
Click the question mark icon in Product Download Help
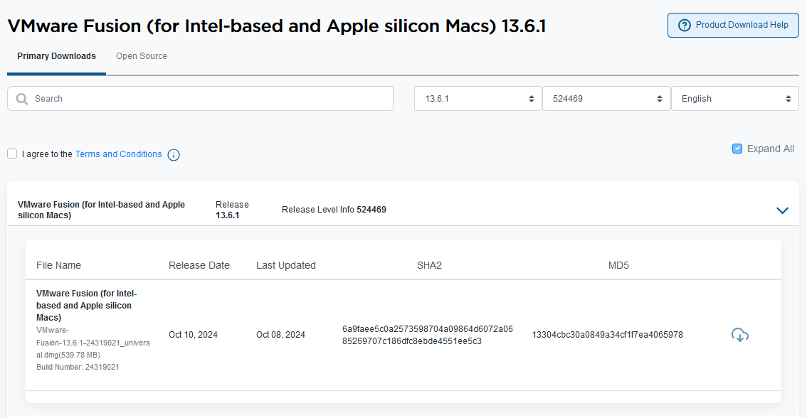(684, 25)
